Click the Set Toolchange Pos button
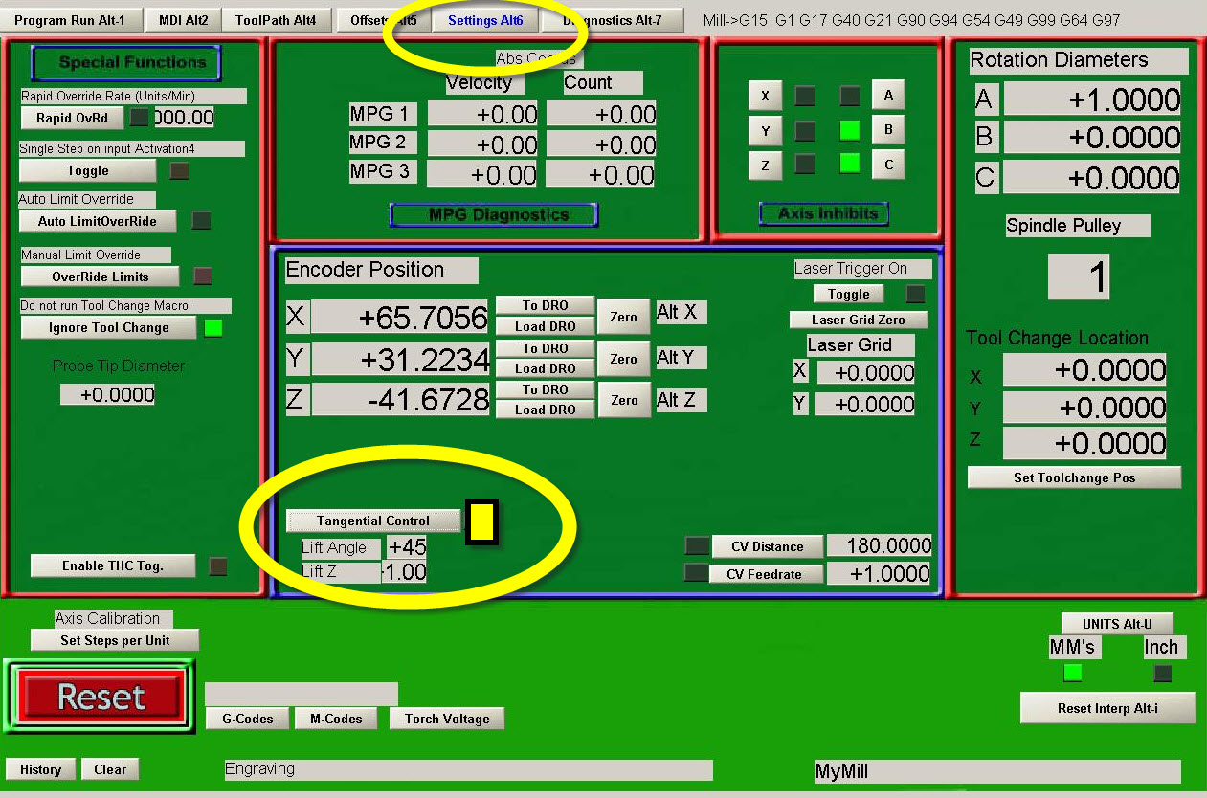1207x798 pixels. click(1074, 477)
